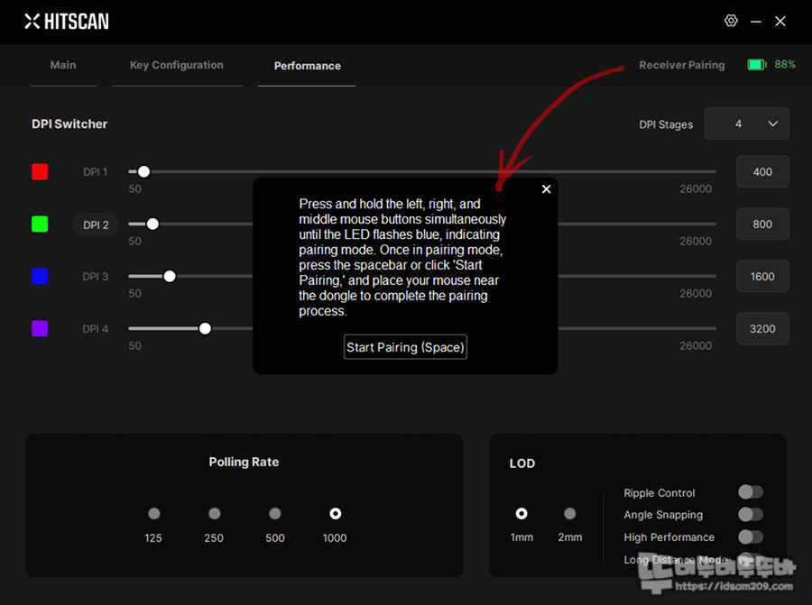Click the DPI 1 red color swatch
This screenshot has width=812, height=605.
(x=40, y=171)
